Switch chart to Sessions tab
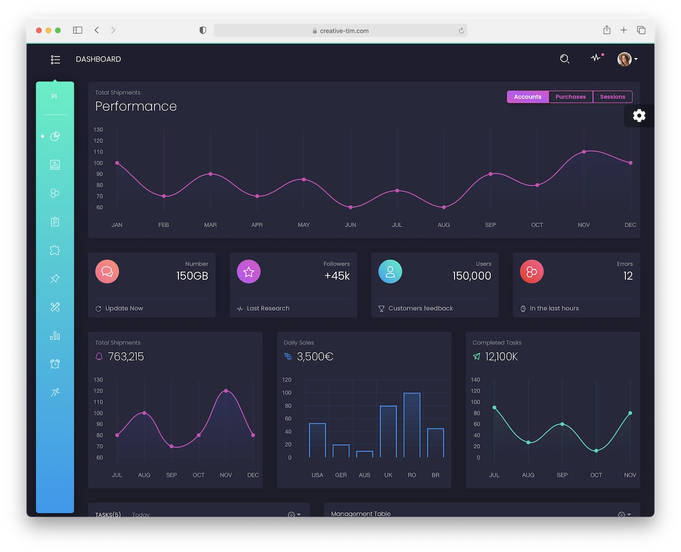This screenshot has height=552, width=681. (x=612, y=97)
